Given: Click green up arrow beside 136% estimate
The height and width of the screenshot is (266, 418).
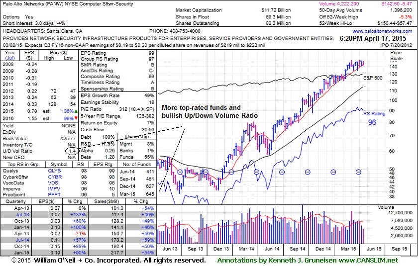Looking at the screenshot, I should pyautogui.click(x=76, y=111).
